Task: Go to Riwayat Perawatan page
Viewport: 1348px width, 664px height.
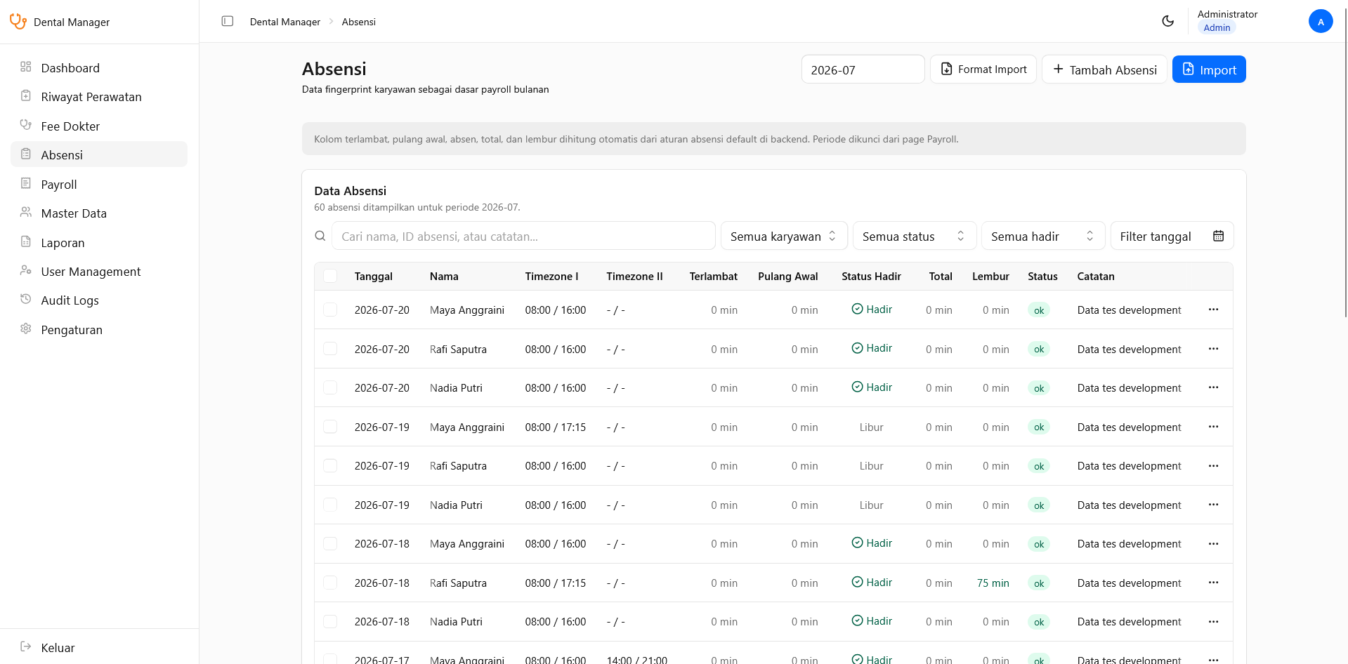Action: 99,96
